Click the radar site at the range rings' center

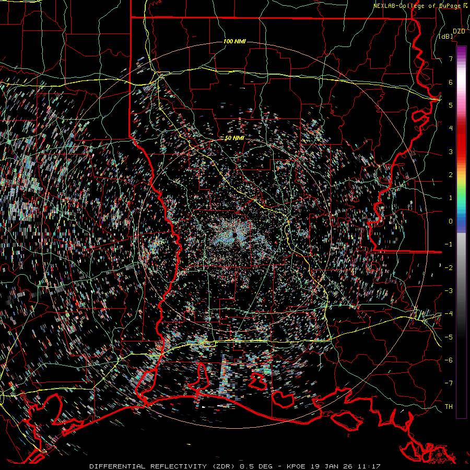234,234
